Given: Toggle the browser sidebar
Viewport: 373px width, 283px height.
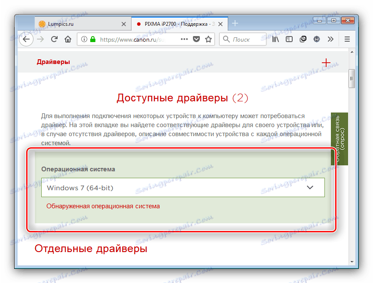Looking at the screenshot, I should (x=289, y=39).
